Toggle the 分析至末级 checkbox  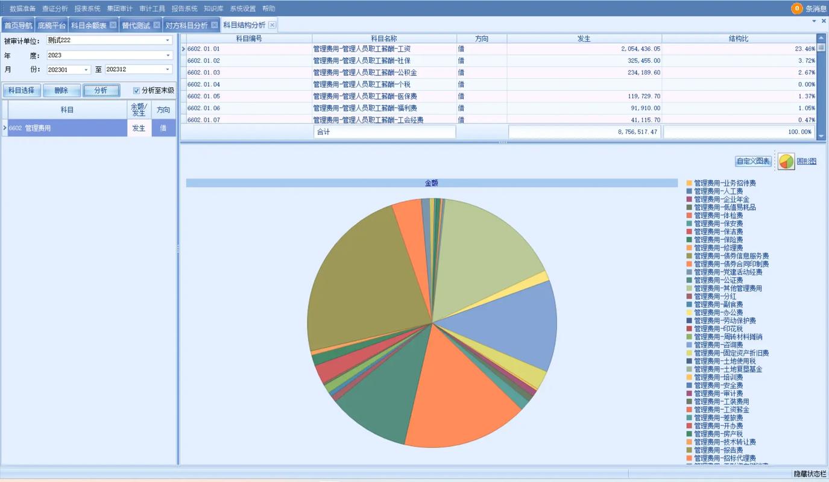pos(136,90)
